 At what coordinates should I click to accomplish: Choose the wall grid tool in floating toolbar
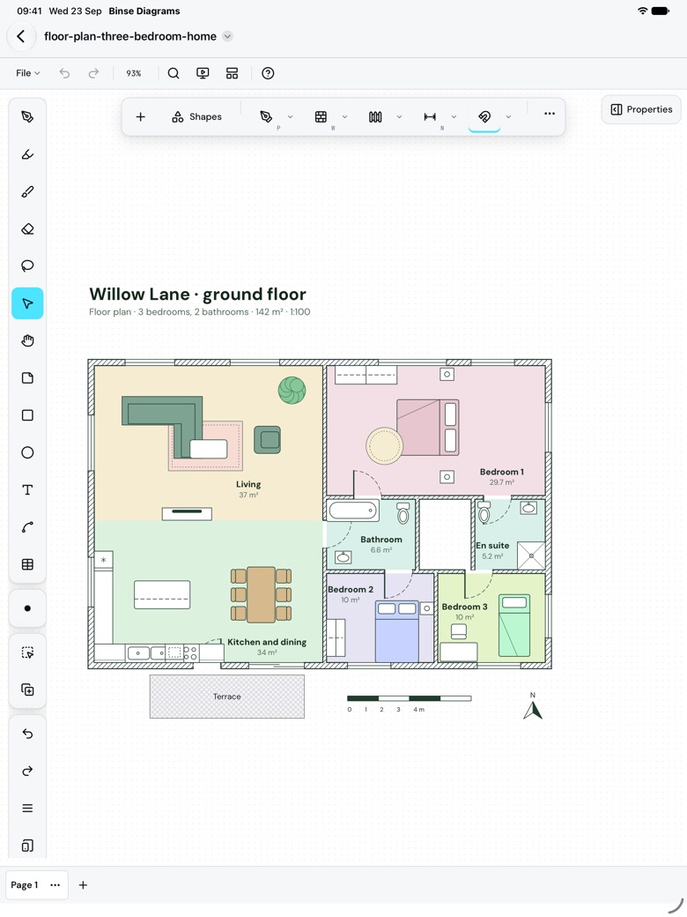(321, 117)
